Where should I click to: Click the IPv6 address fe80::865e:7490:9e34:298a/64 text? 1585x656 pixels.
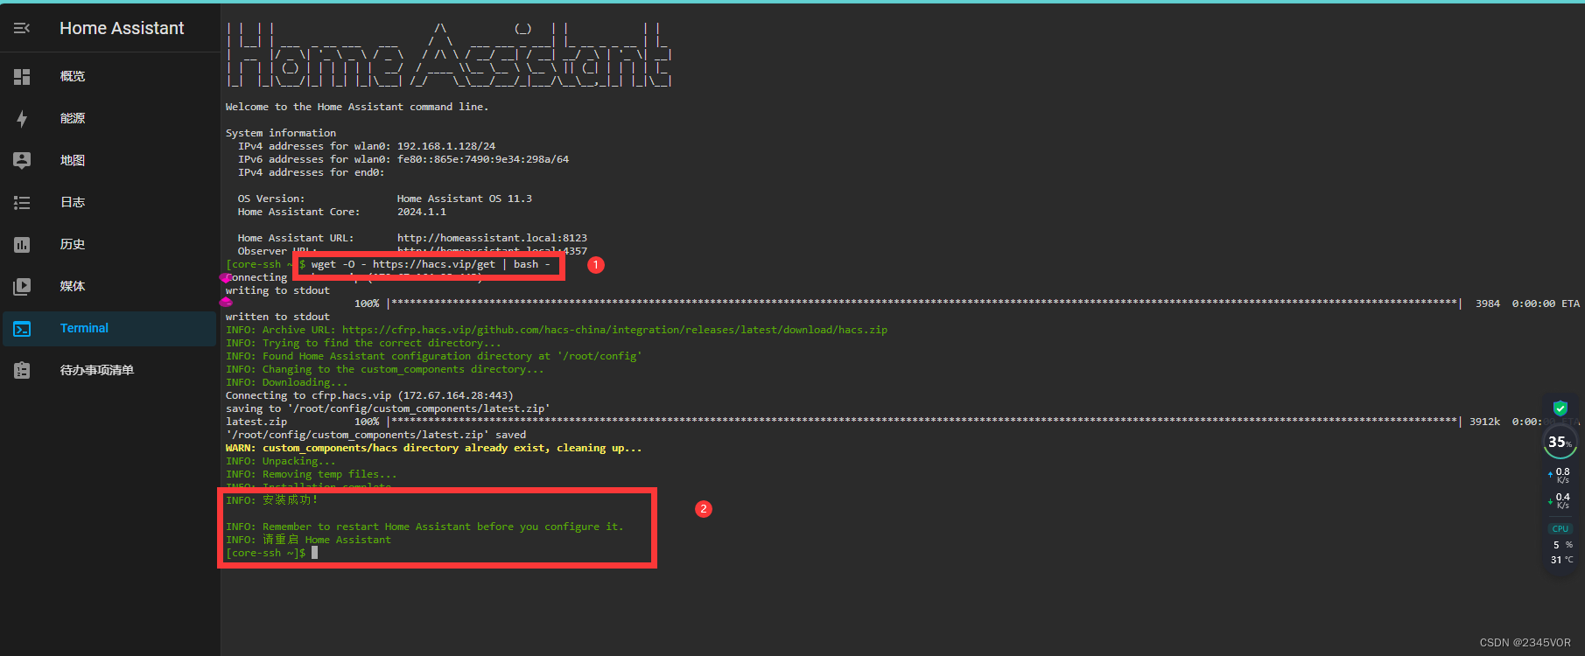(483, 159)
